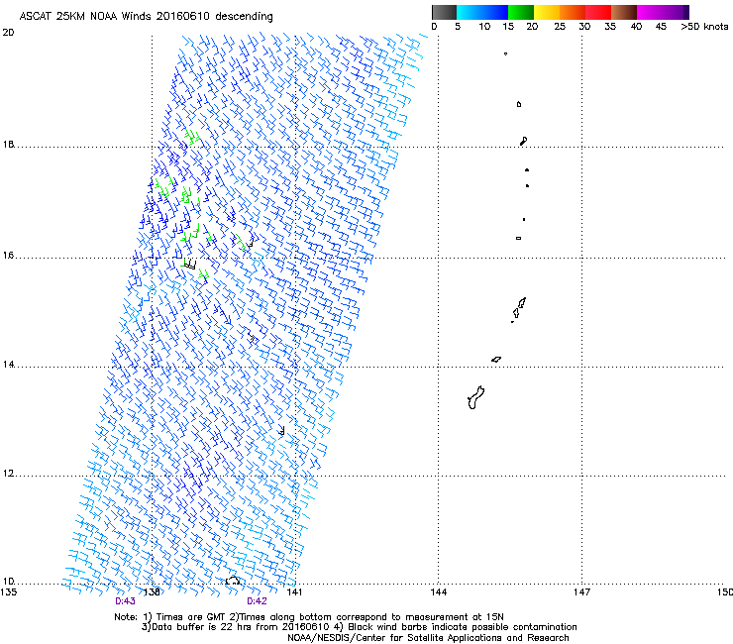Click the purple 'D:43' time label

click(125, 601)
